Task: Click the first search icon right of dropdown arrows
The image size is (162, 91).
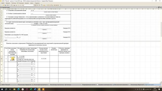Action: [38, 5]
